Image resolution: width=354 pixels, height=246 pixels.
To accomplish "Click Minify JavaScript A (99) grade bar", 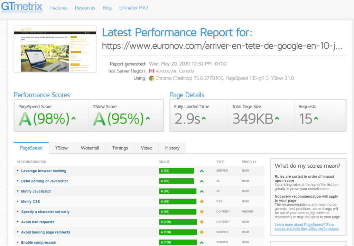I will coord(178,191).
